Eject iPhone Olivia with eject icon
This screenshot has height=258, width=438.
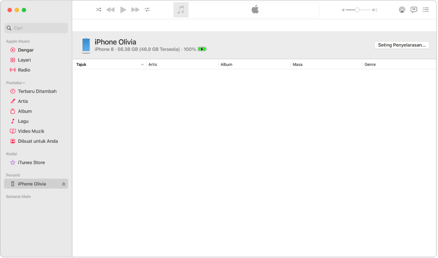[x=64, y=184]
